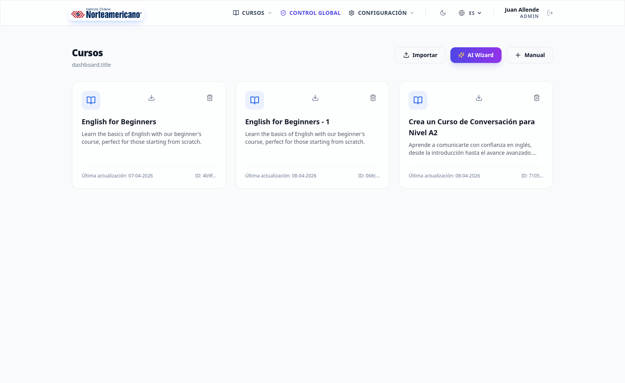Image resolution: width=625 pixels, height=383 pixels.
Task: Click the Configuración gear icon
Action: pyautogui.click(x=352, y=13)
